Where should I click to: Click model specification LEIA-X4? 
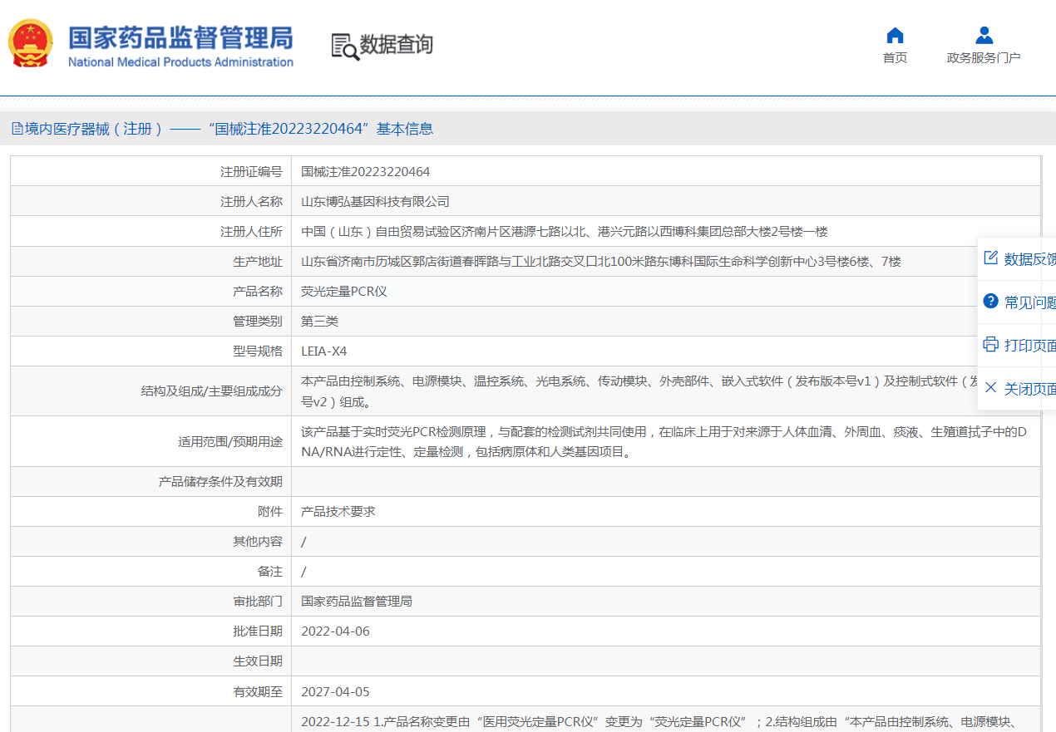click(324, 351)
